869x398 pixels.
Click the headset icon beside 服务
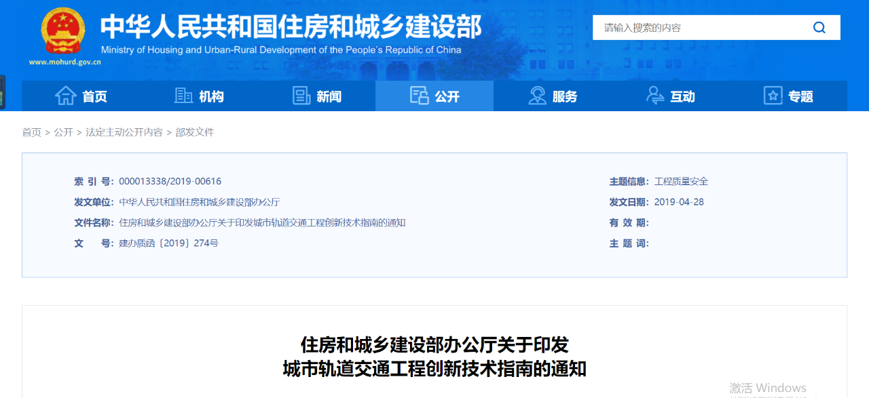tap(537, 96)
